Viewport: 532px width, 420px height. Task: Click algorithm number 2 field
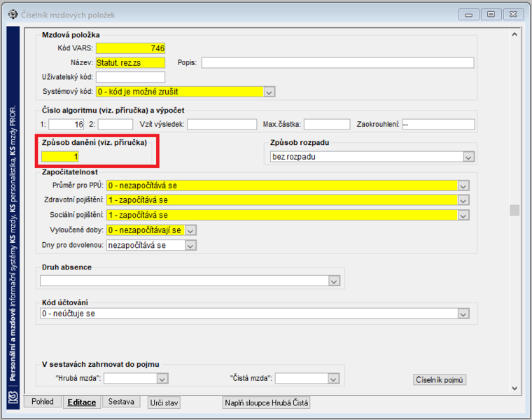115,125
